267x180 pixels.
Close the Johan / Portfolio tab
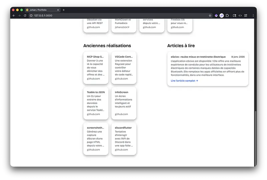[x=58, y=10]
